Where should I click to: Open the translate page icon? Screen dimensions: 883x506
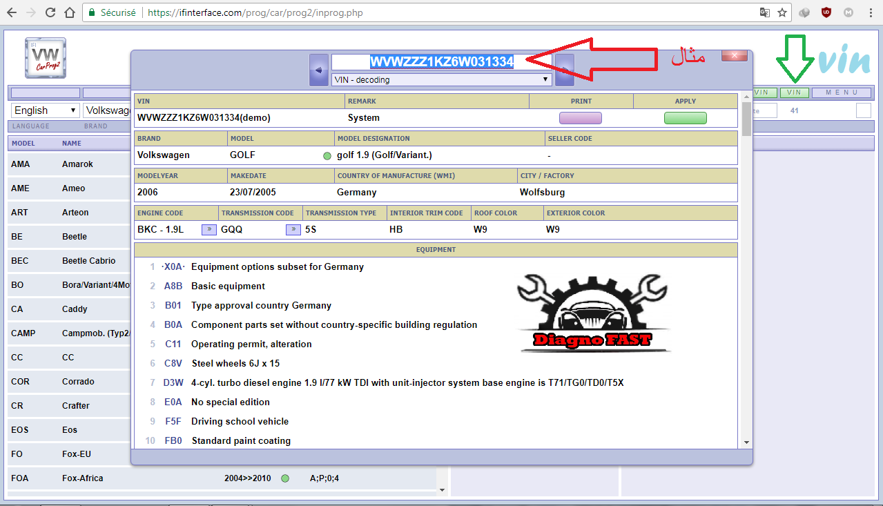pos(765,12)
